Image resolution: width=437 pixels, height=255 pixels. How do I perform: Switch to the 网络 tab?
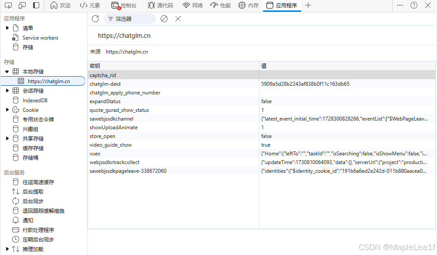click(192, 5)
